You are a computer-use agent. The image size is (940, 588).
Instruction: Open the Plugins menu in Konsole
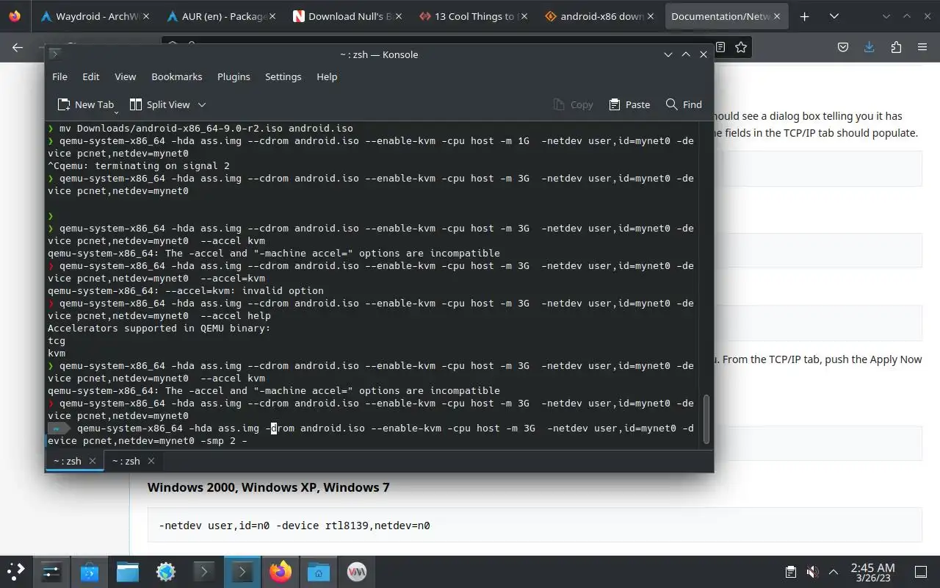point(234,76)
